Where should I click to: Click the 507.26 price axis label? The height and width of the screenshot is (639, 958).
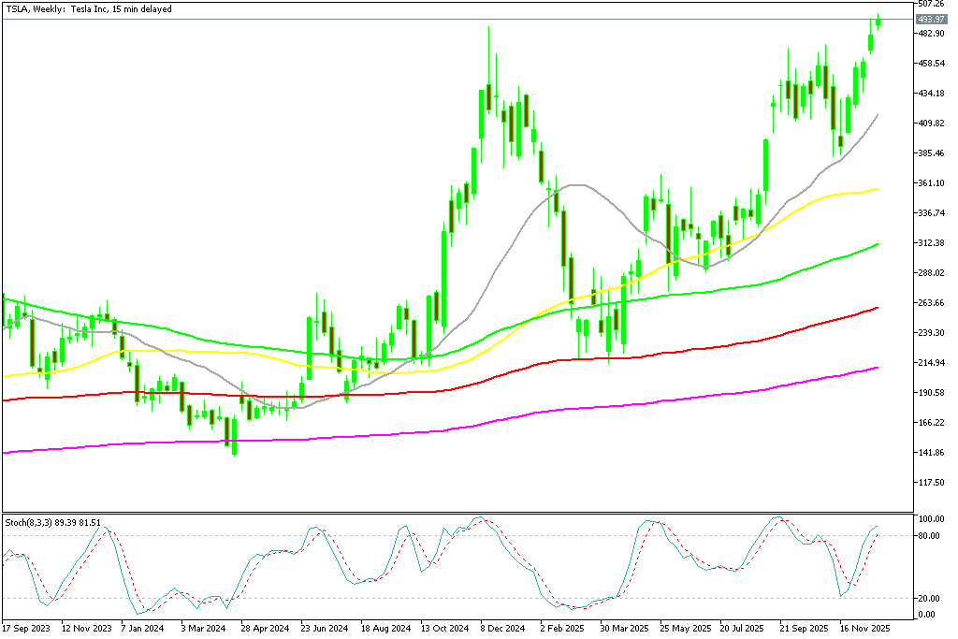click(x=929, y=4)
